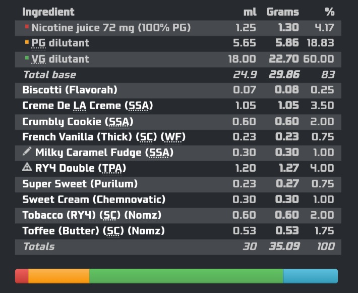Image resolution: width=358 pixels, height=293 pixels.
Task: Click the Ingredient column header
Action: pyautogui.click(x=48, y=12)
